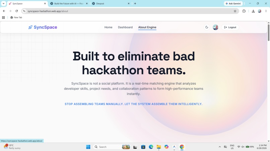Open the apps grid in bookmarks bar
The width and height of the screenshot is (270, 151).
(x=3, y=17)
